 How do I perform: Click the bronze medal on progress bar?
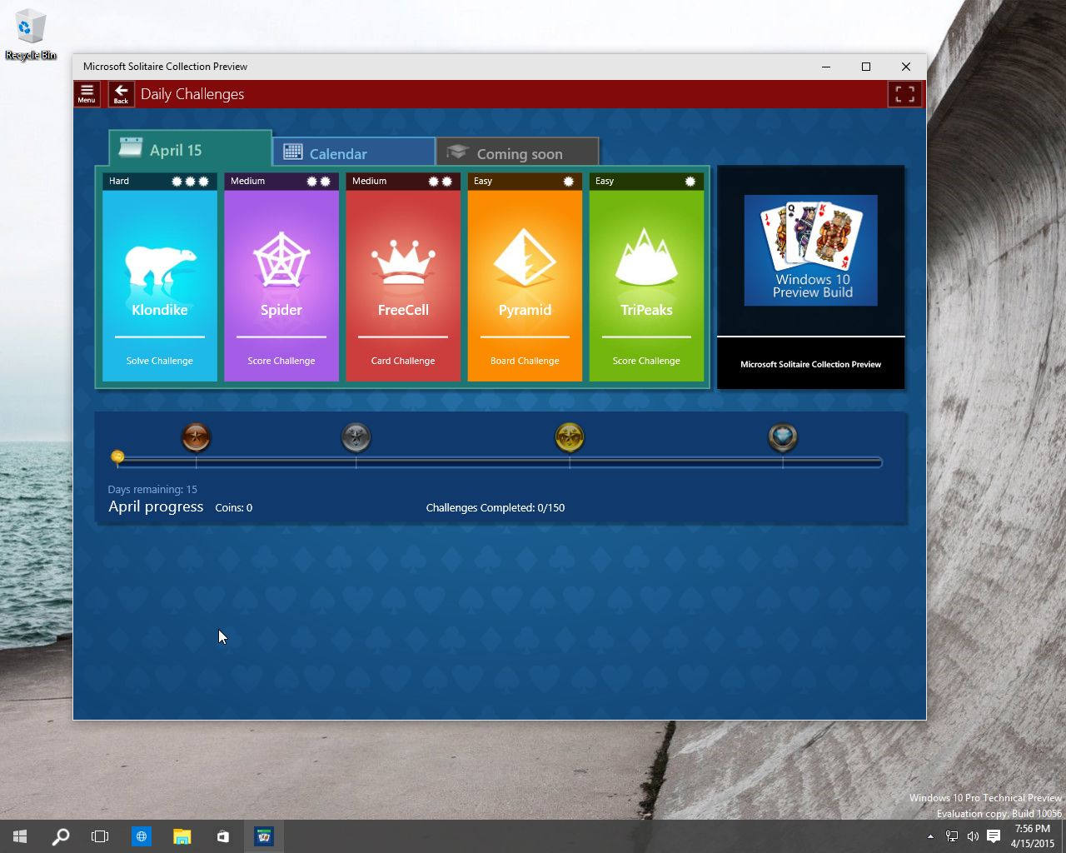pyautogui.click(x=197, y=437)
